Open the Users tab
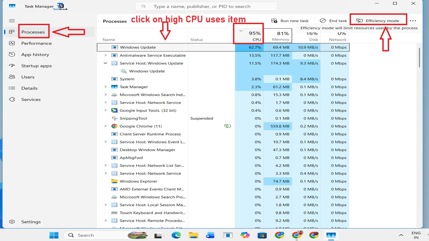Screen dimensions: 429x241 [28, 77]
